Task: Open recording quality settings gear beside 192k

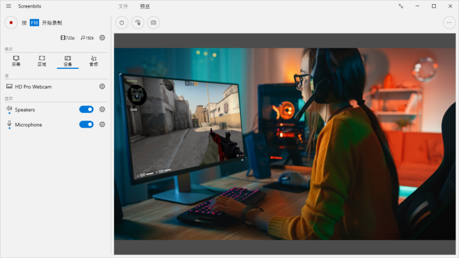Action: coord(102,38)
